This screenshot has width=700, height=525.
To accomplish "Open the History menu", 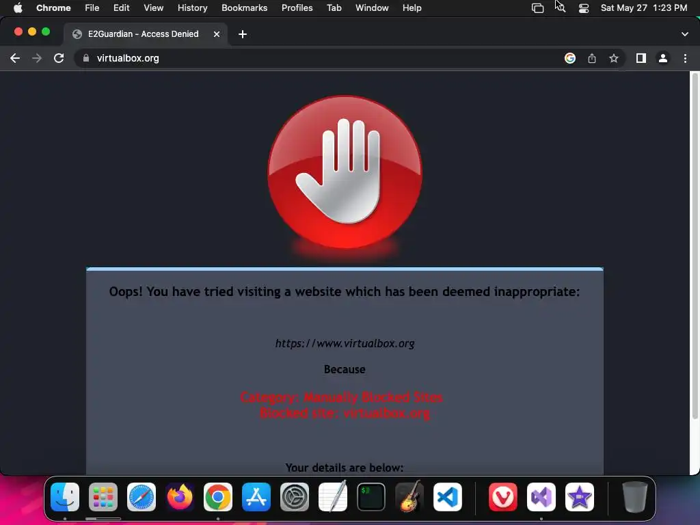I will click(192, 8).
